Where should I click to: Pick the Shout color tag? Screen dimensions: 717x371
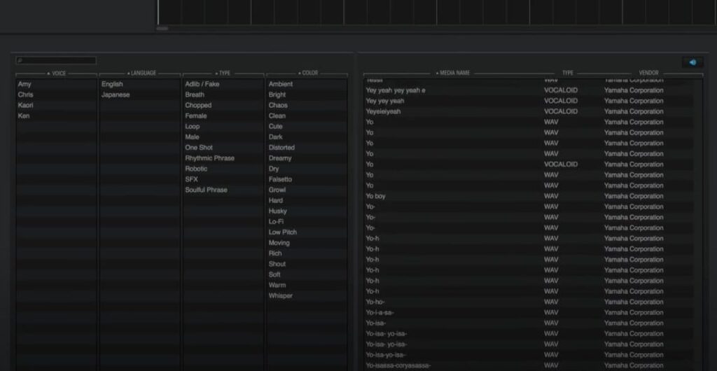pyautogui.click(x=307, y=264)
